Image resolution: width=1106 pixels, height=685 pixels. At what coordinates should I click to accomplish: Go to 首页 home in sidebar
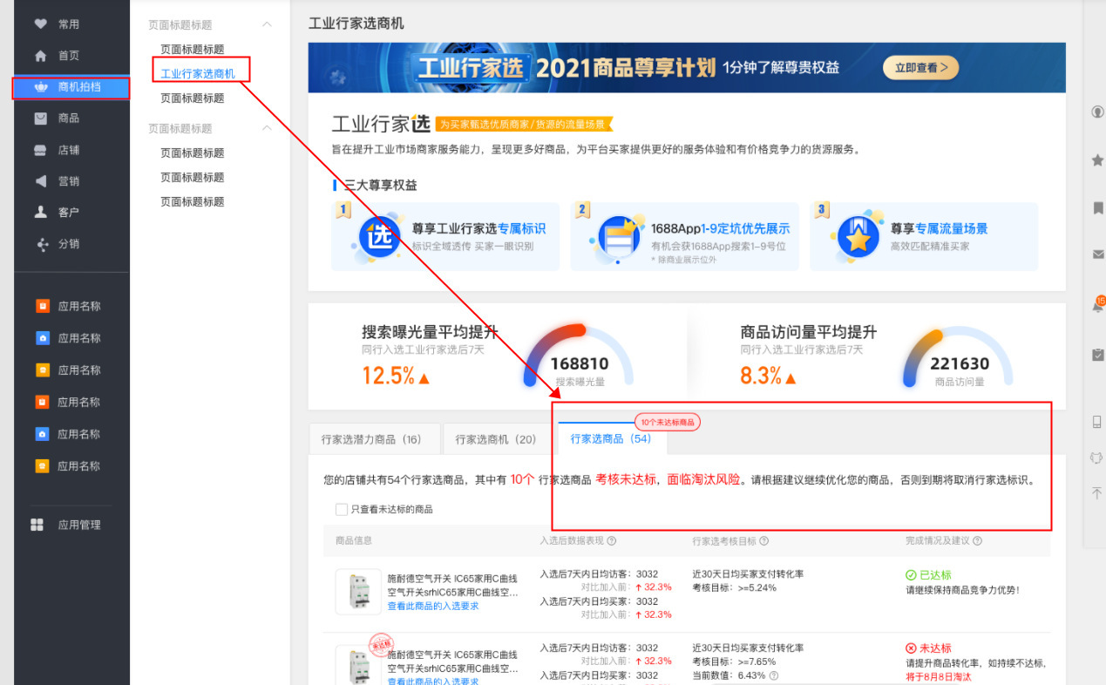pos(68,56)
